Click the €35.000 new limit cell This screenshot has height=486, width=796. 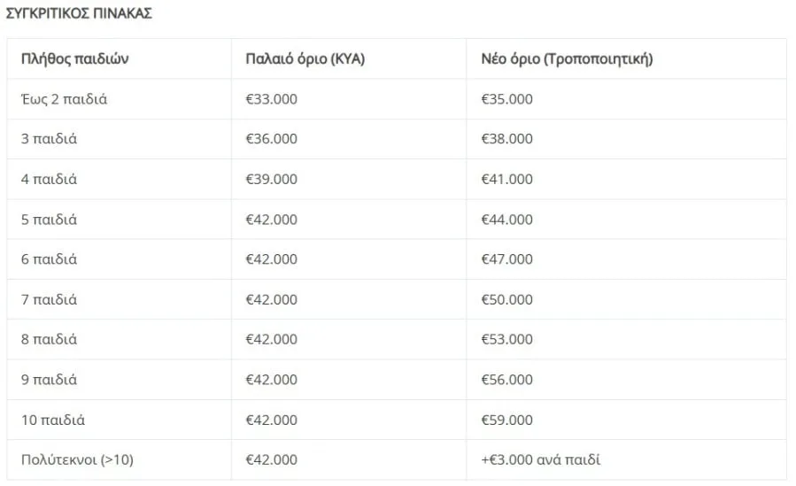(506, 99)
